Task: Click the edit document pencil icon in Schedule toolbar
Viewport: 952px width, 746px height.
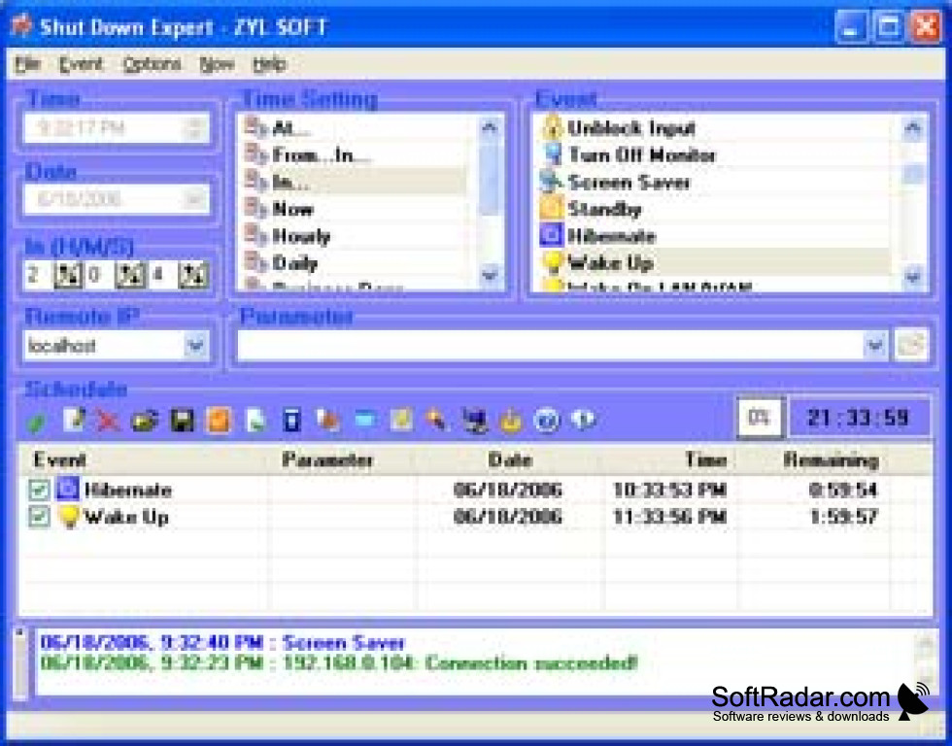Action: pos(74,420)
